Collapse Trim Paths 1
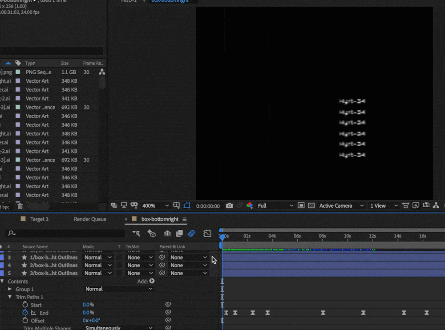Screen dimensions: 445x330 point(10,297)
